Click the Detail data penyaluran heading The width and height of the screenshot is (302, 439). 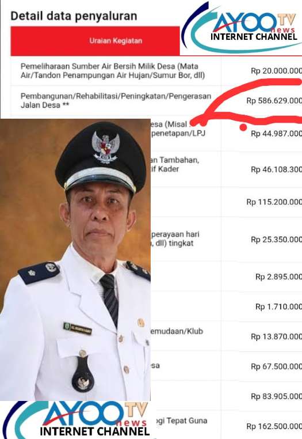74,16
